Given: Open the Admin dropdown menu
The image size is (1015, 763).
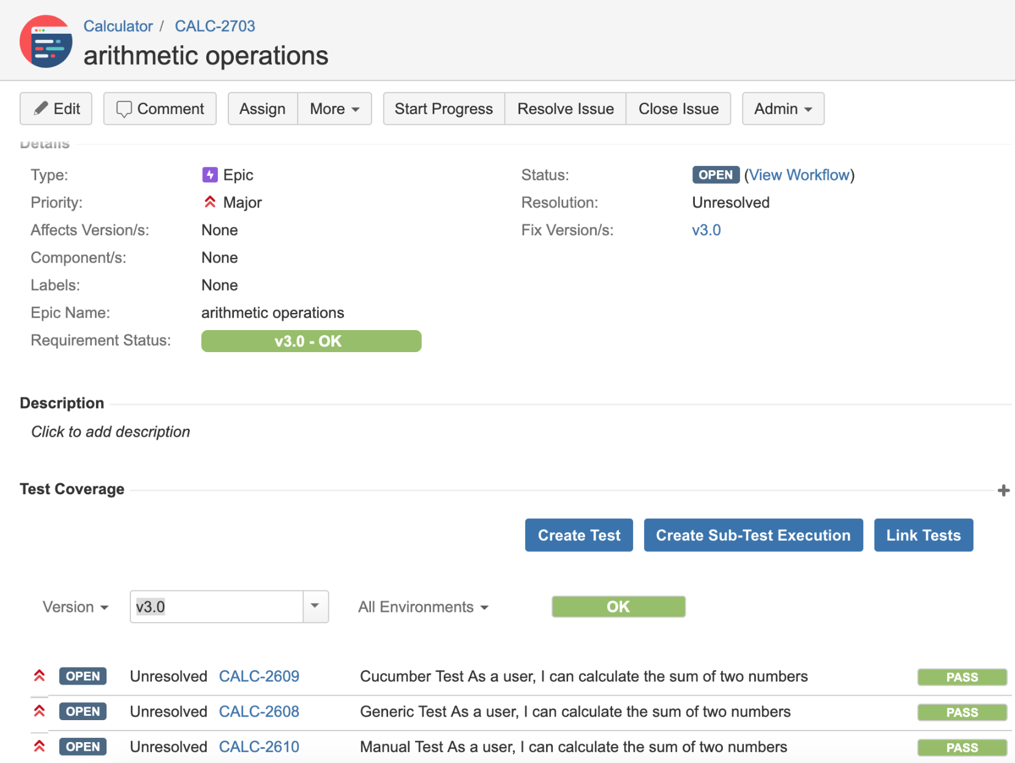Looking at the screenshot, I should click(783, 109).
